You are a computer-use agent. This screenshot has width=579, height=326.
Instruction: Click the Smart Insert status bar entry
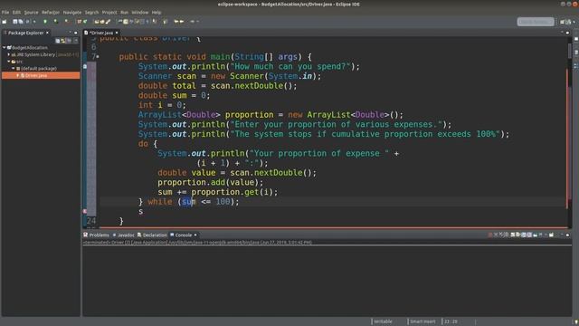422,321
